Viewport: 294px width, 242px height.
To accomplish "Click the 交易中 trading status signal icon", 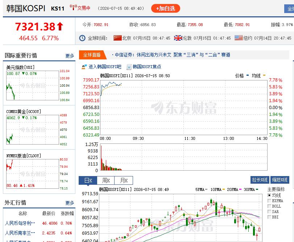I will (73, 7).
